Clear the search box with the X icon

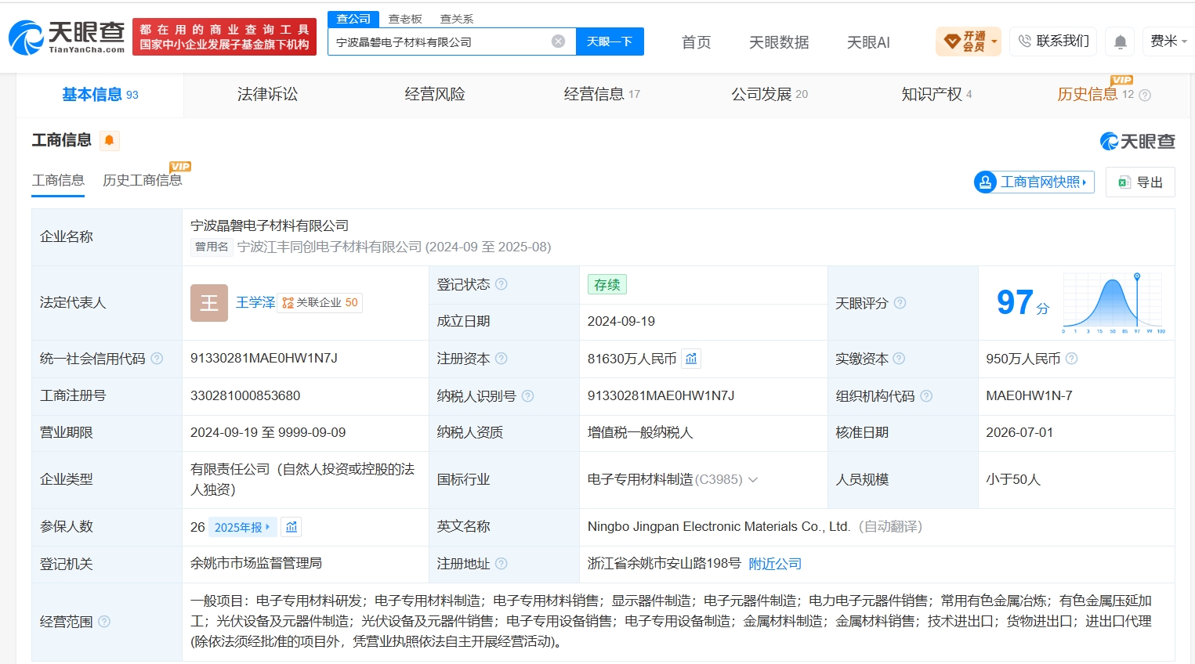click(x=558, y=41)
